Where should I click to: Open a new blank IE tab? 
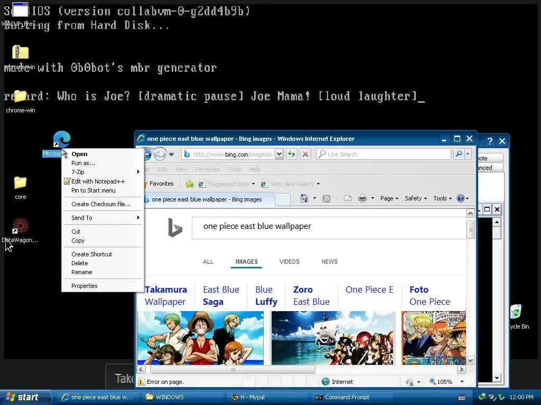coord(283,199)
